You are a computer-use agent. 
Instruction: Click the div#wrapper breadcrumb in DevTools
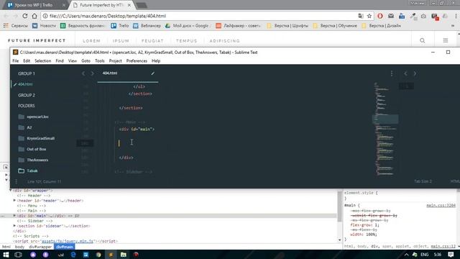click(x=40, y=247)
